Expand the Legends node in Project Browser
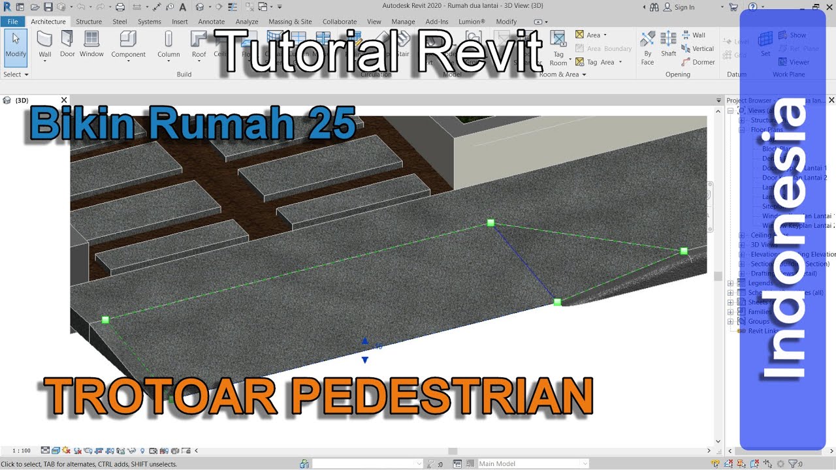The width and height of the screenshot is (836, 470). pyautogui.click(x=731, y=283)
